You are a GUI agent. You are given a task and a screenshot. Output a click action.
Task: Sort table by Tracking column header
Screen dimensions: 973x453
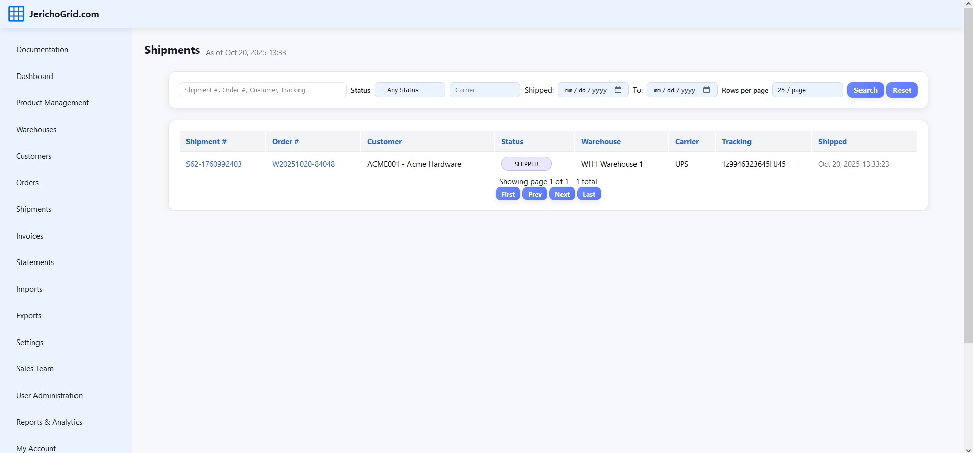(736, 142)
